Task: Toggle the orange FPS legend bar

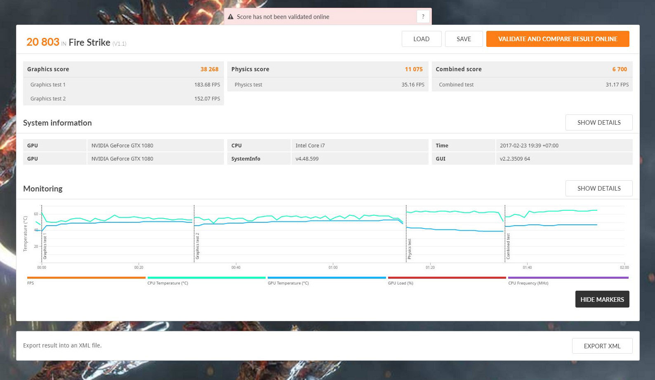Action: pyautogui.click(x=86, y=278)
